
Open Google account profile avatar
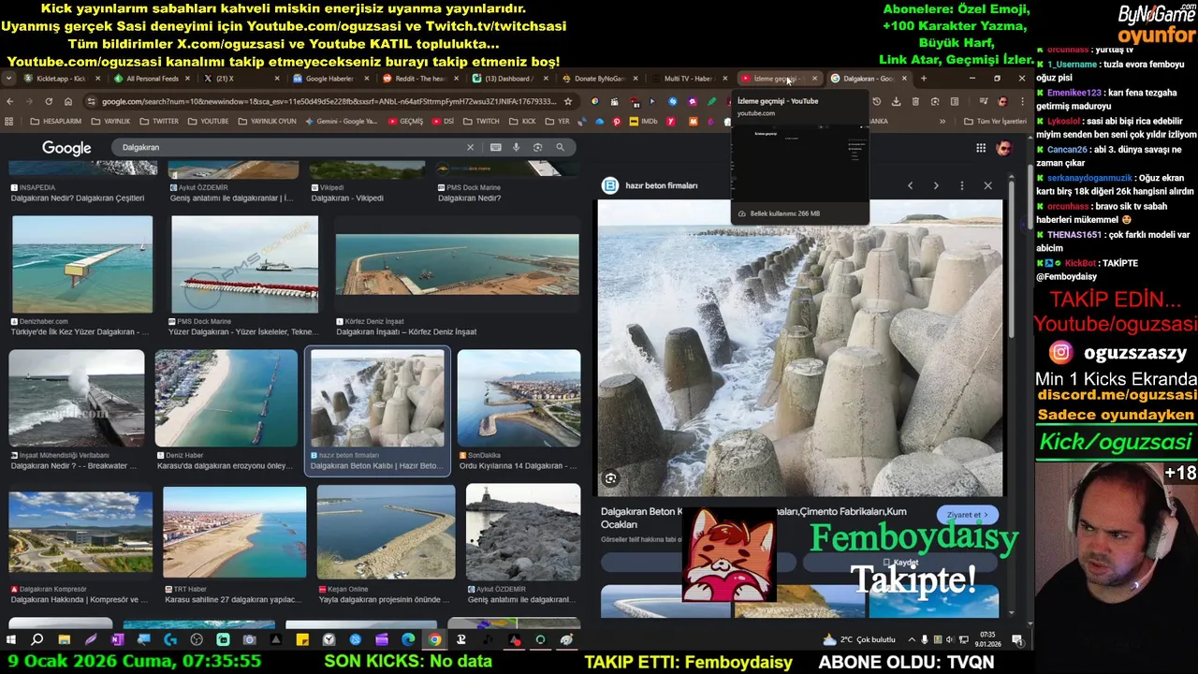click(x=1003, y=148)
